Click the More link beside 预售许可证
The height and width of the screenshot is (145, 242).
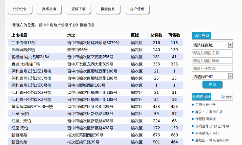pyautogui.click(x=227, y=97)
